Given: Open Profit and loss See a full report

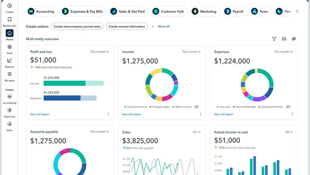Looking at the screenshot, I should [40, 114].
